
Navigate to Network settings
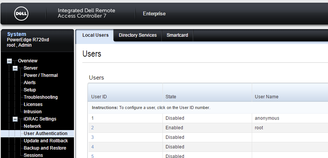(32, 126)
